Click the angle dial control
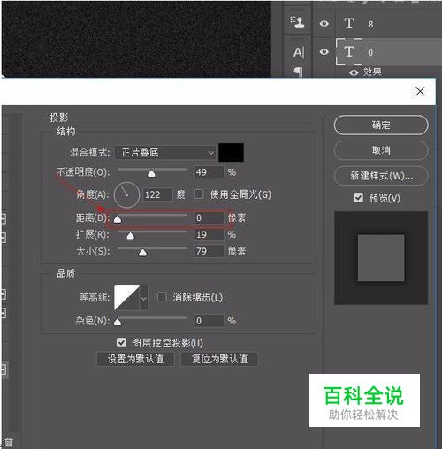 [126, 194]
